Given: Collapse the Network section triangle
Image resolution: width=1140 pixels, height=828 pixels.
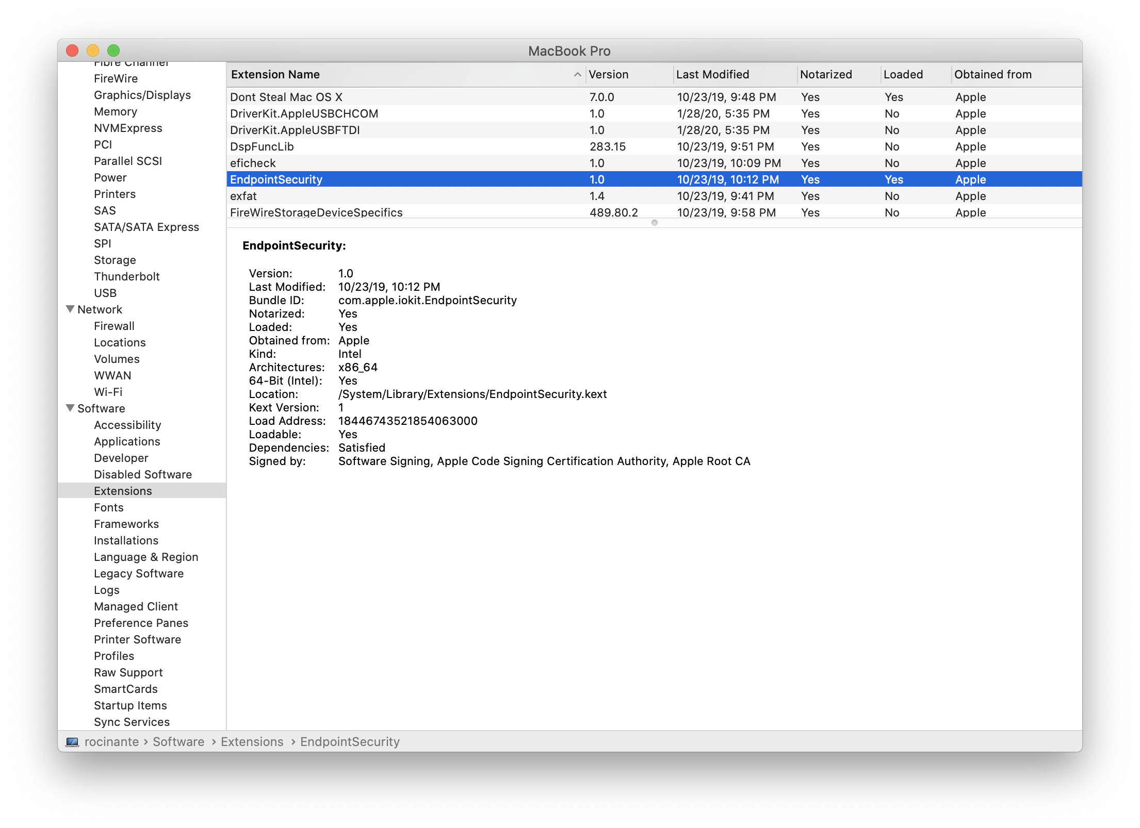Looking at the screenshot, I should coord(70,309).
